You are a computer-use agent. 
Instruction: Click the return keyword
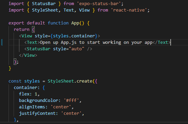click(21, 30)
